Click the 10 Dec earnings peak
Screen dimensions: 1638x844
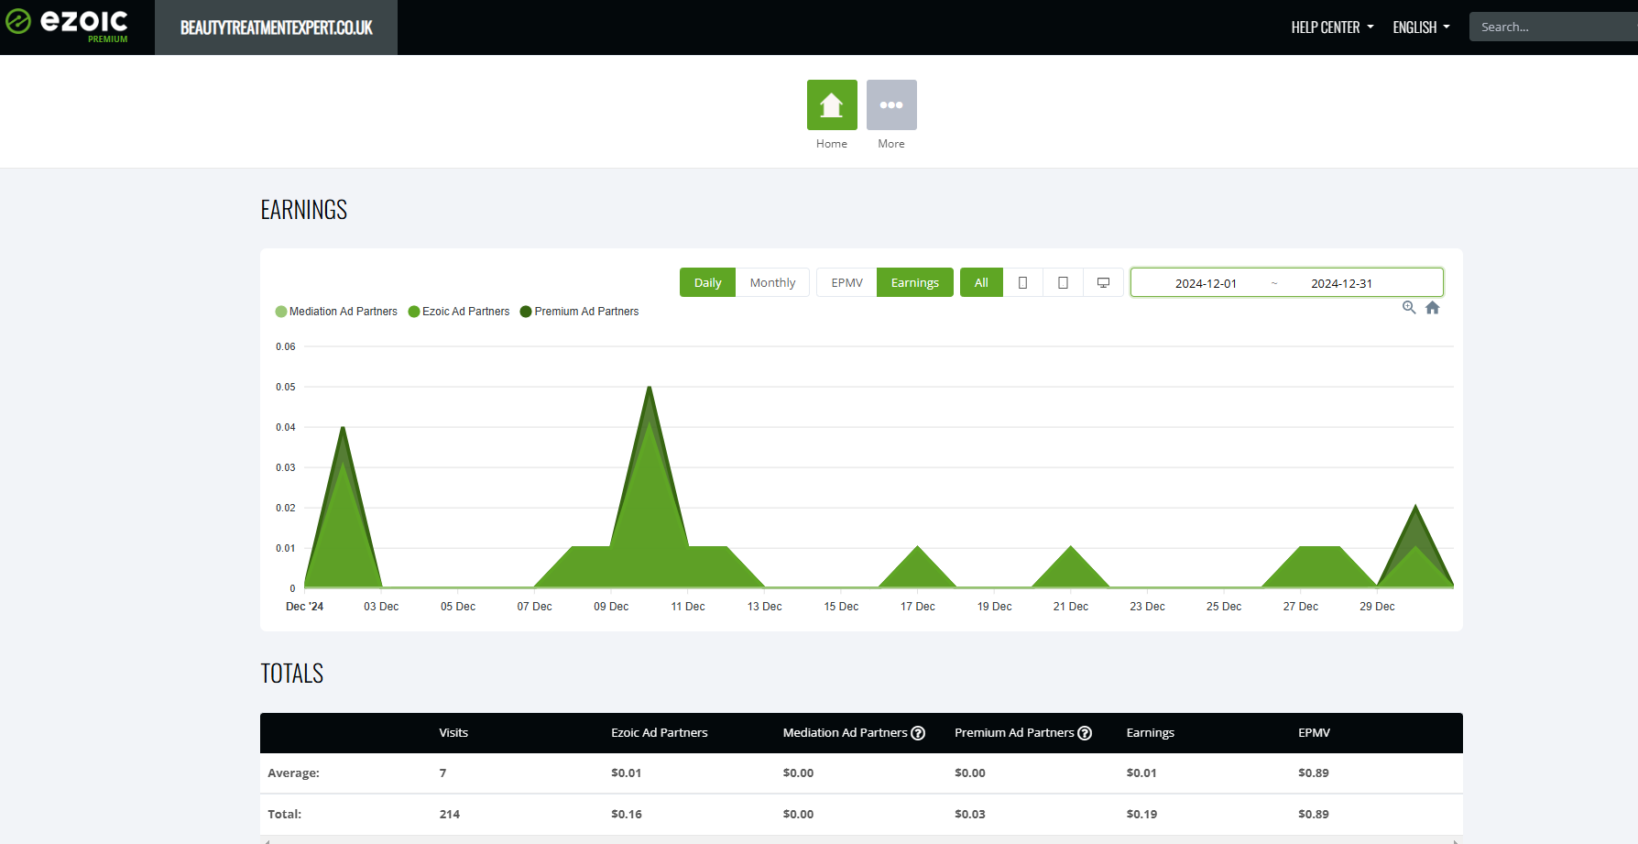(x=650, y=389)
